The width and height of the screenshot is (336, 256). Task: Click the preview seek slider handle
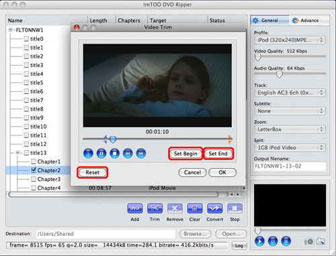(x=258, y=231)
